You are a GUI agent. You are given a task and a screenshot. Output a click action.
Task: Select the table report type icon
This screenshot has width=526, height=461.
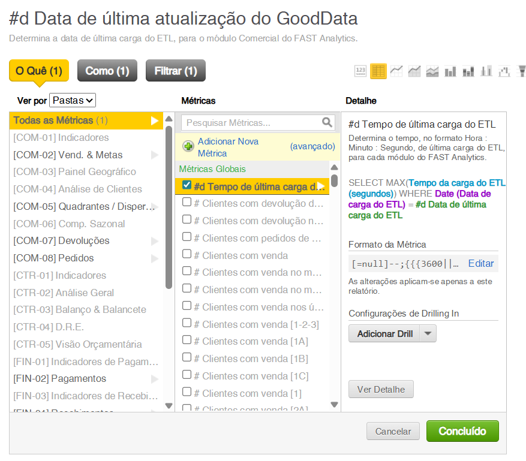[378, 71]
